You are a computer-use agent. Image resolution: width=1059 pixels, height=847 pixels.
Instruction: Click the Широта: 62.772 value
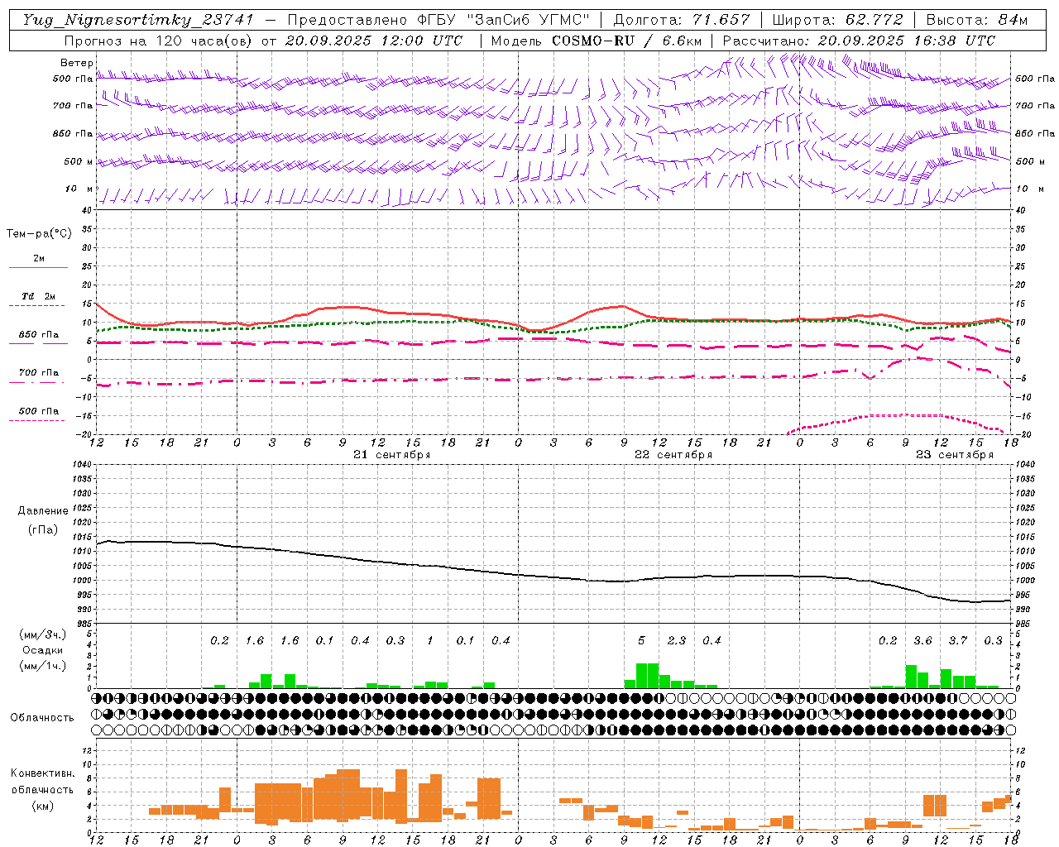837,20
